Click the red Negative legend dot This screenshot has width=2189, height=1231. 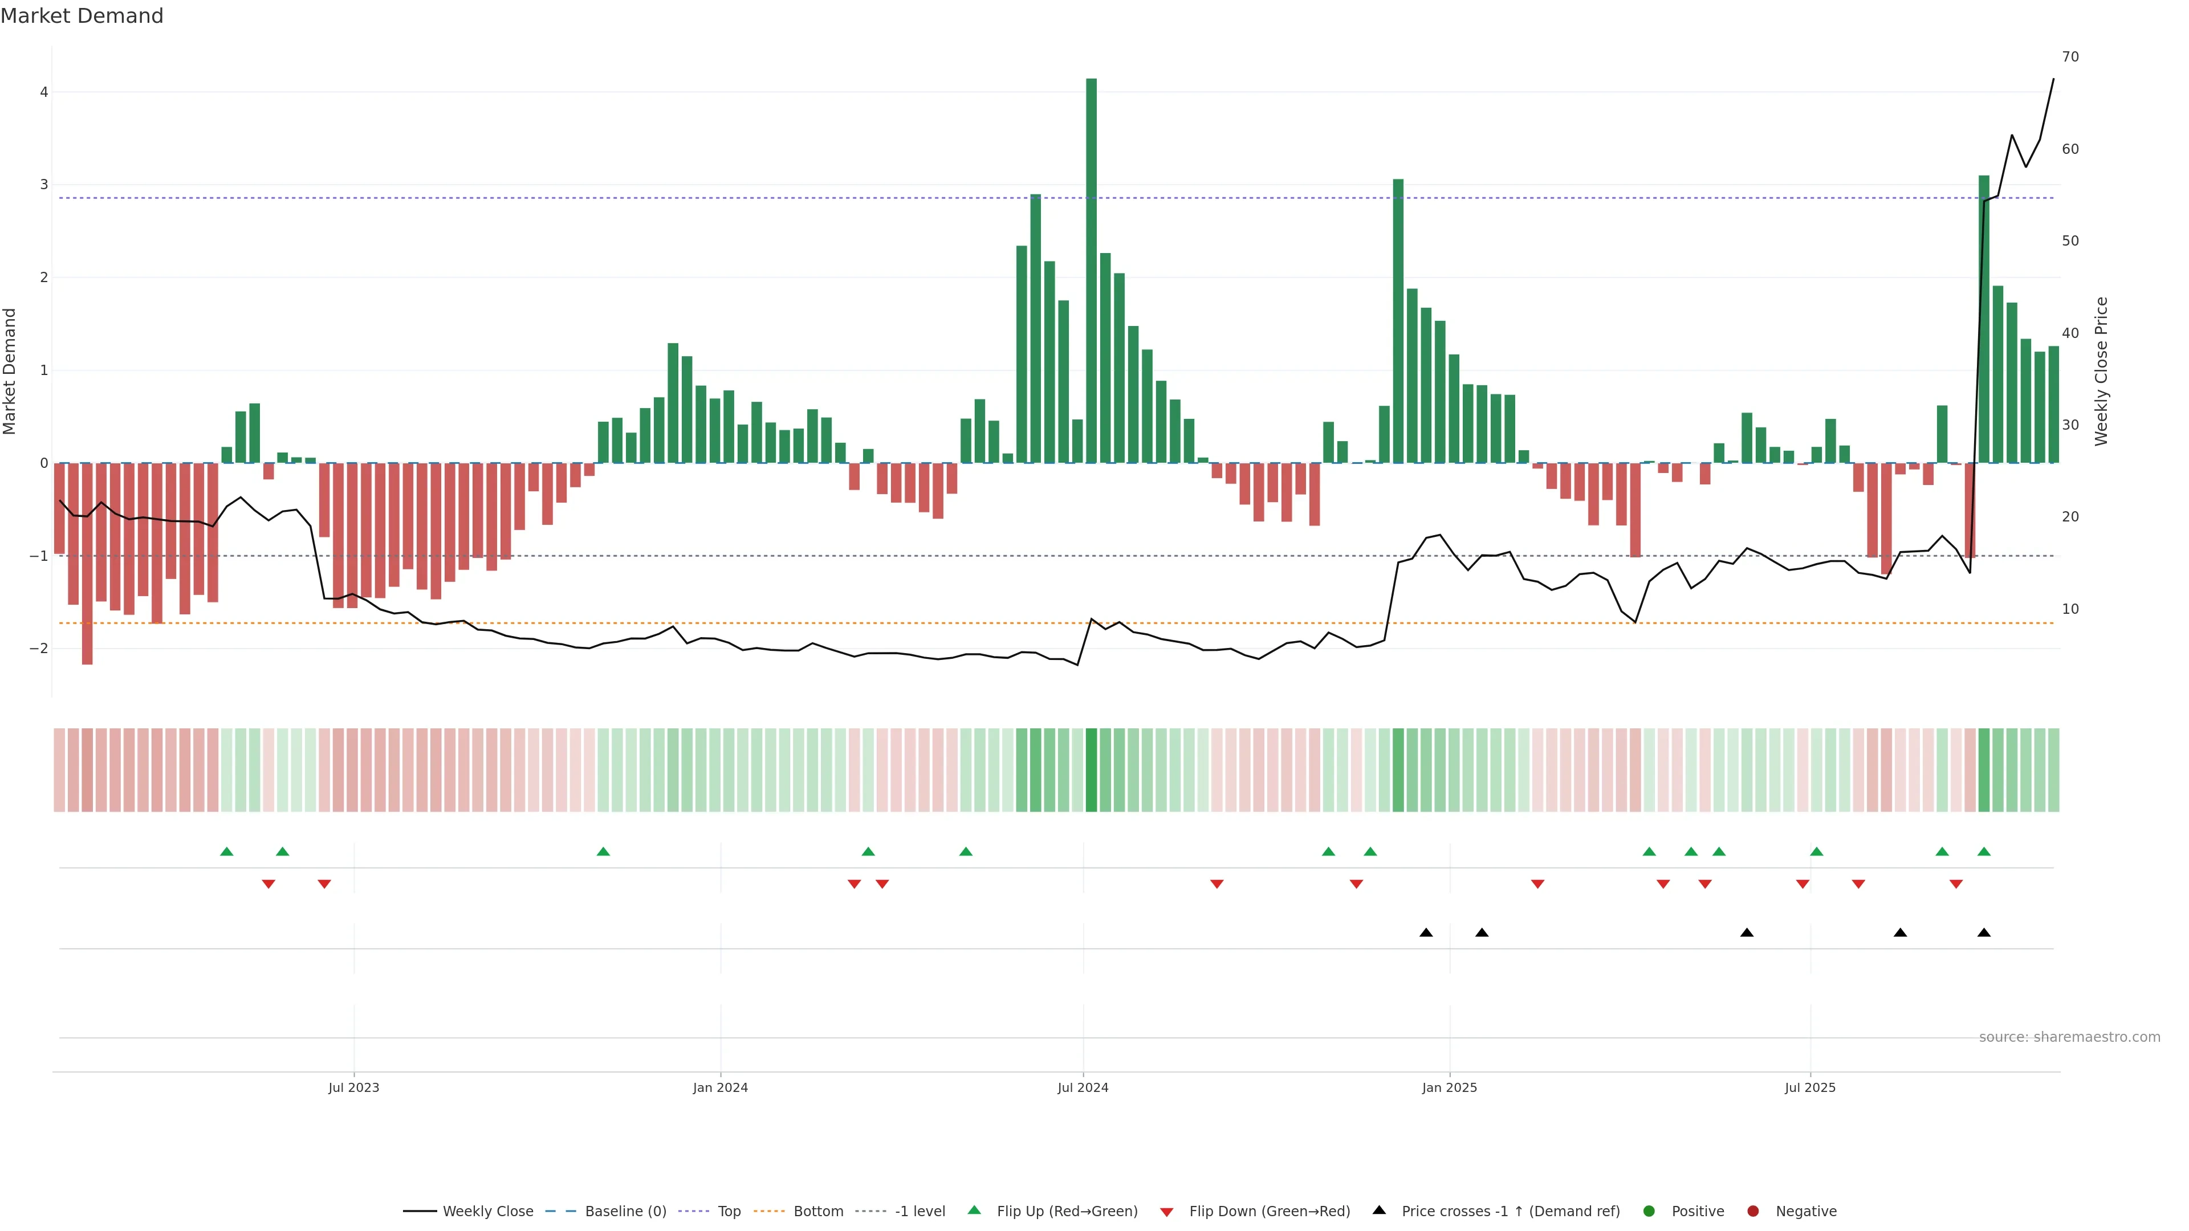click(1752, 1210)
